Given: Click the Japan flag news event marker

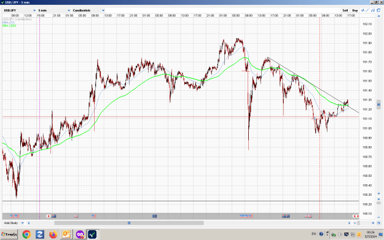Looking at the screenshot, I should [x=49, y=216].
